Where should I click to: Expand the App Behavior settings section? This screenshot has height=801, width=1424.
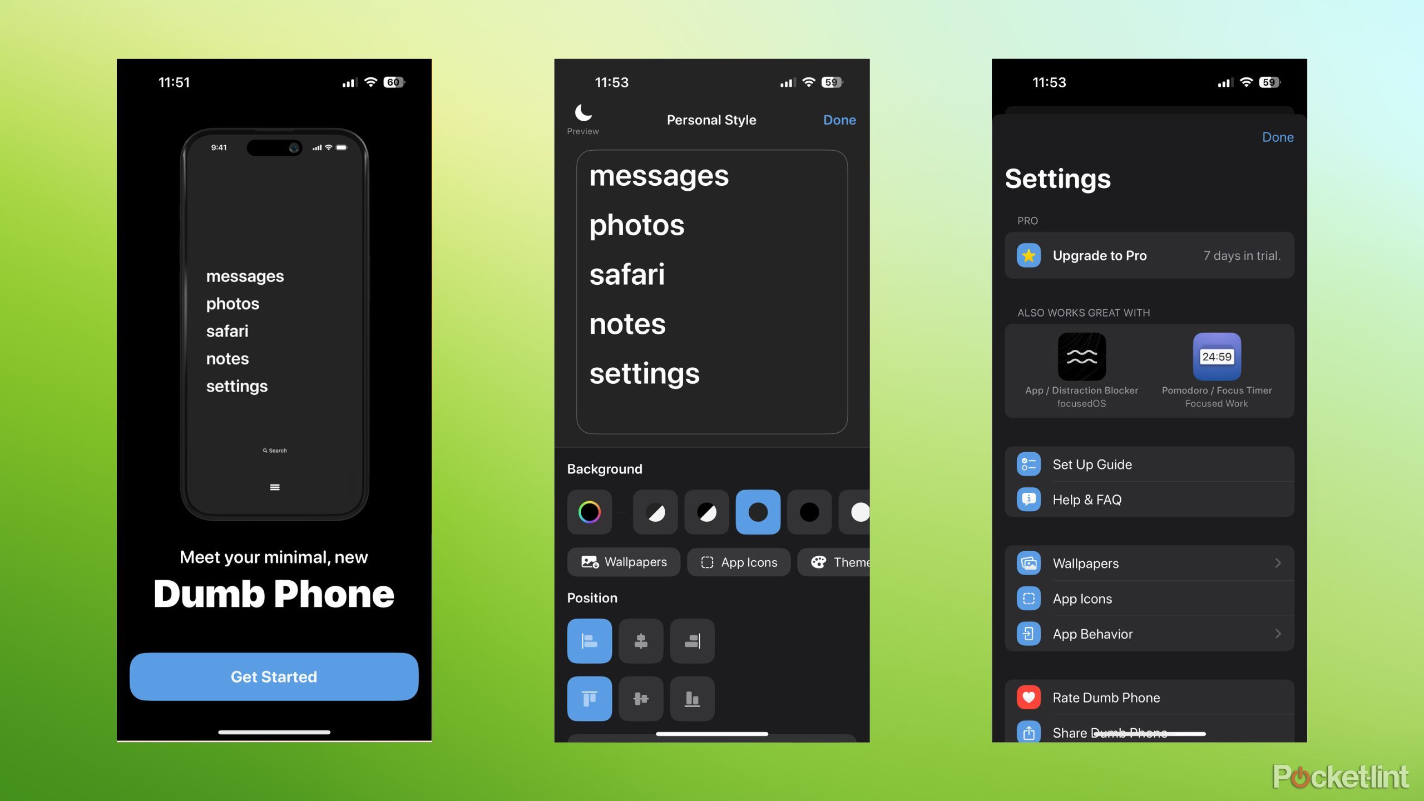click(x=1149, y=633)
